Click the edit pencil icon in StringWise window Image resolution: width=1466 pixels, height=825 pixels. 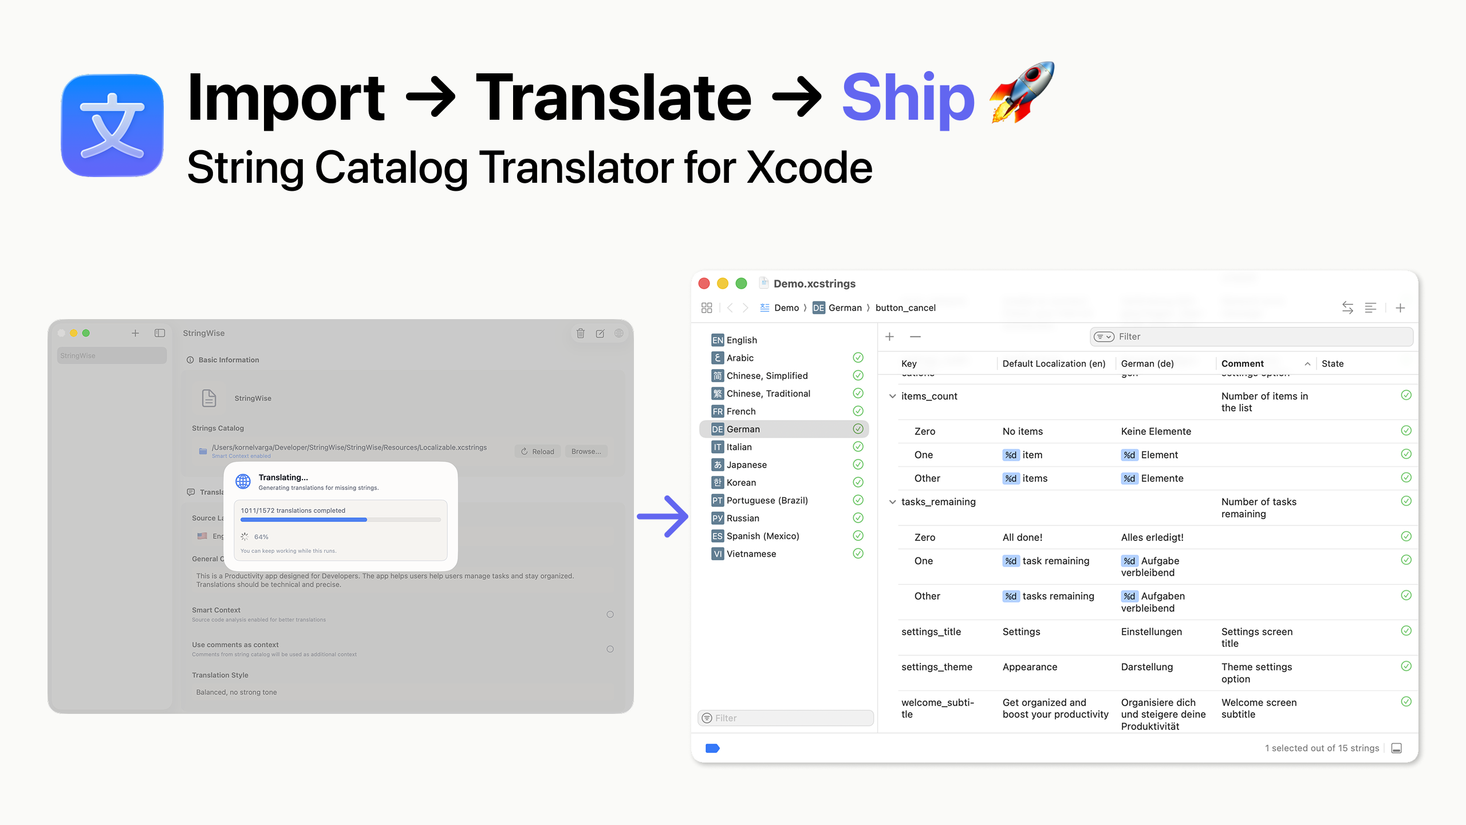point(600,333)
